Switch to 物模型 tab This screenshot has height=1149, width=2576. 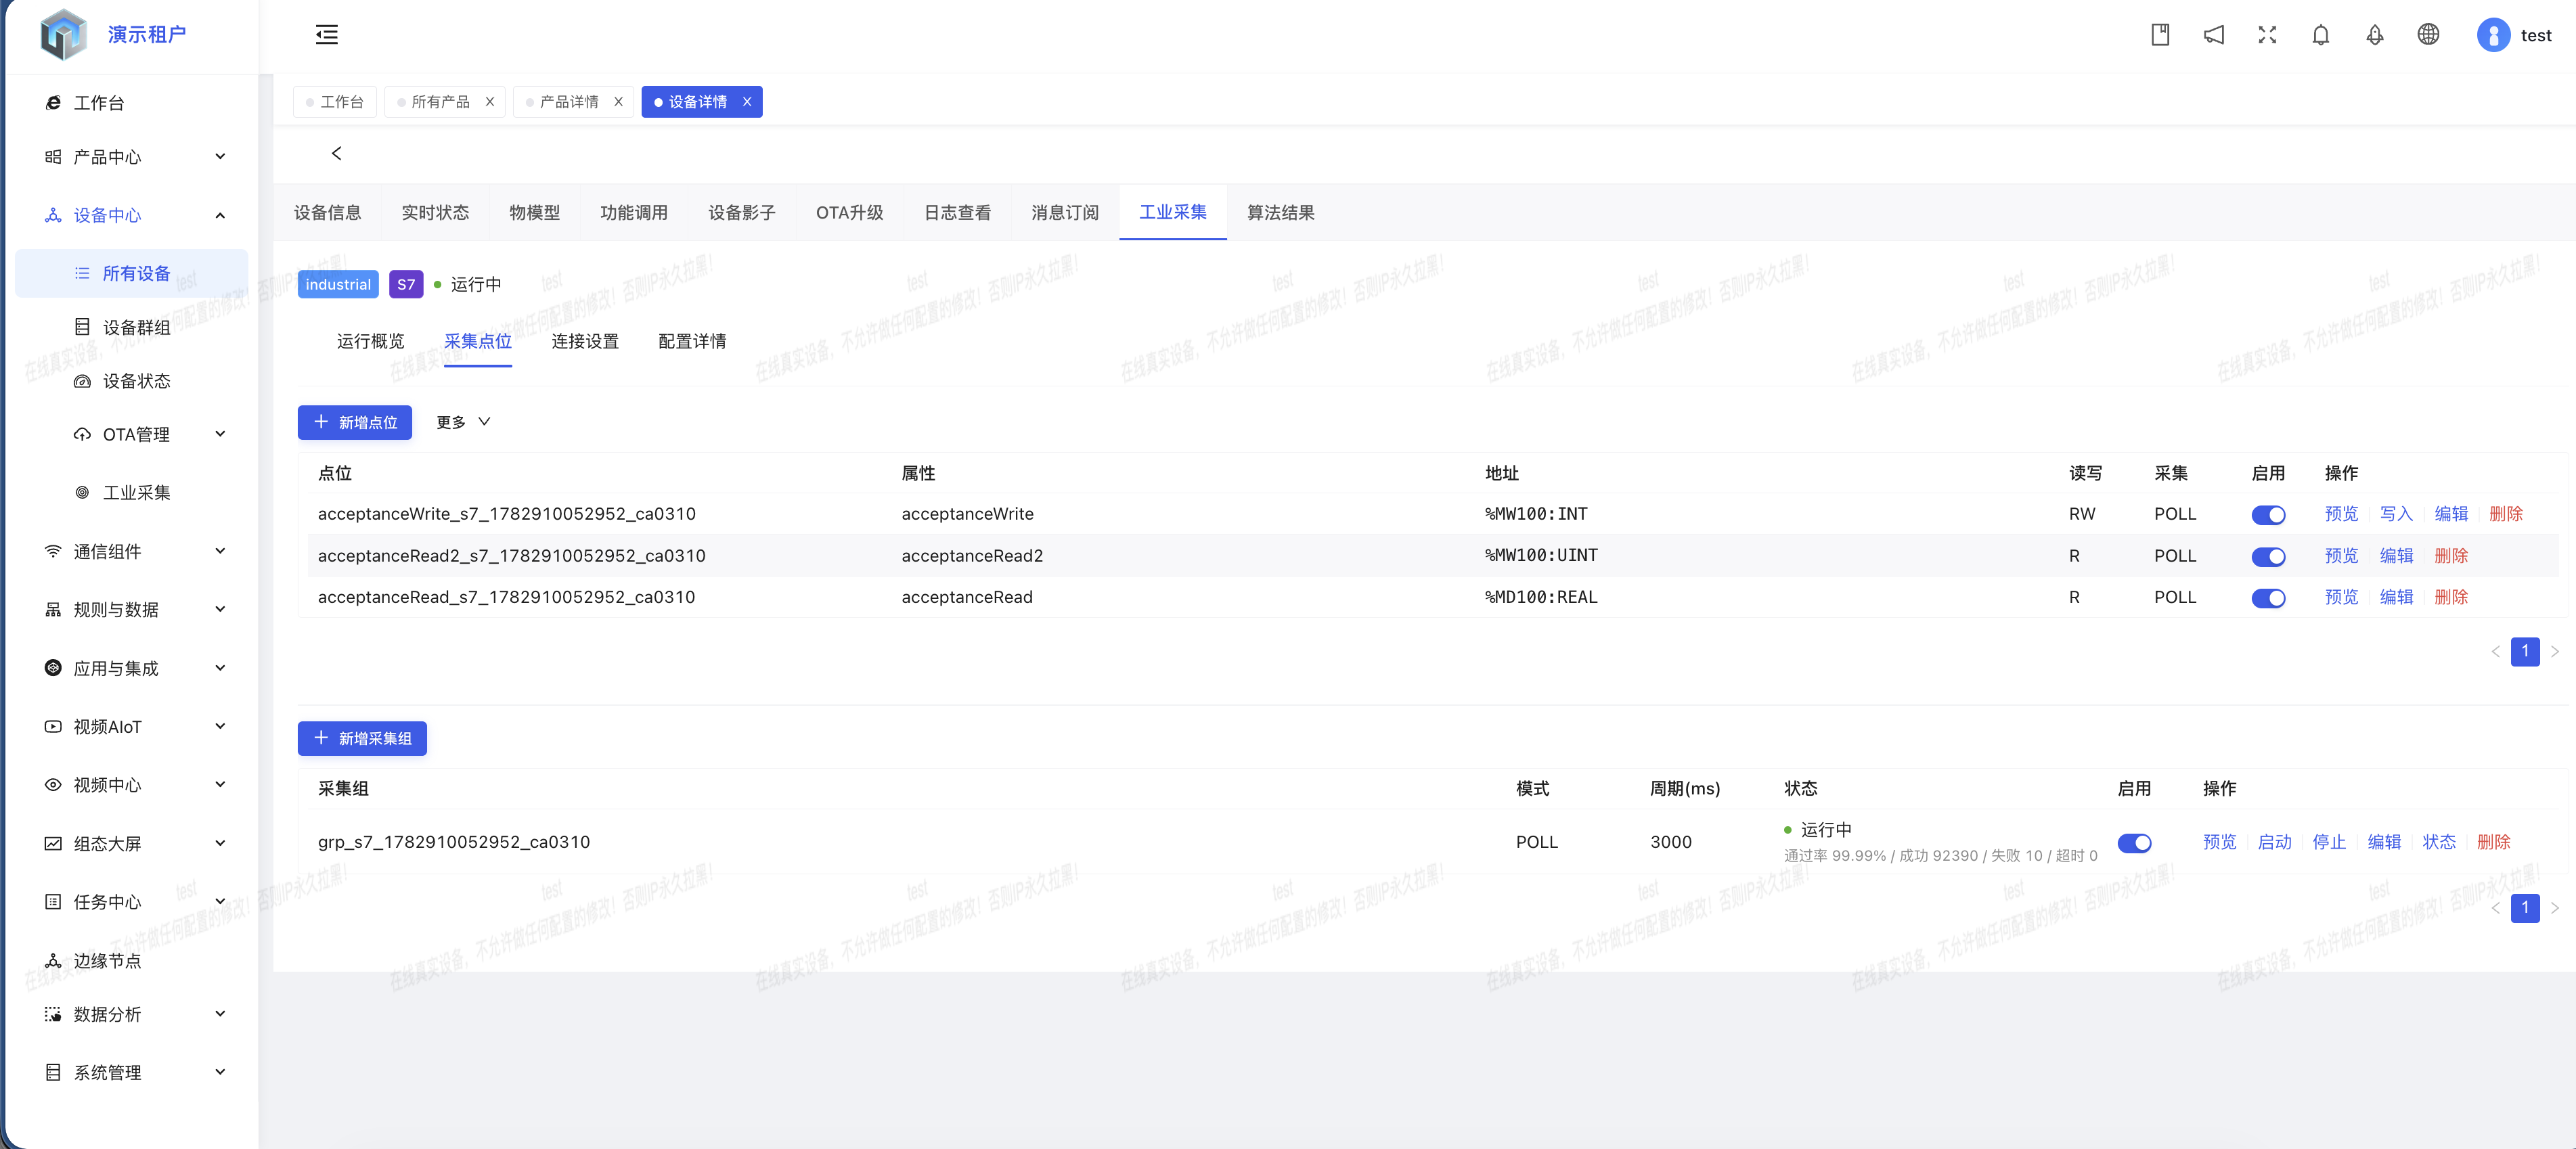tap(534, 213)
